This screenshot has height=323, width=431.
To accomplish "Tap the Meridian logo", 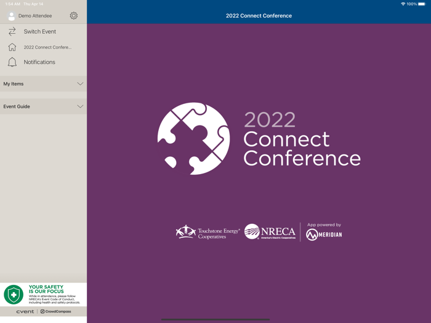I will tap(324, 235).
